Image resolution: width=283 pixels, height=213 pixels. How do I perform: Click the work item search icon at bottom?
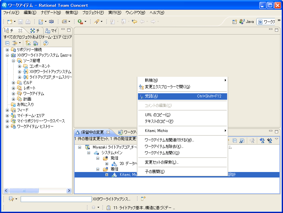pos(11,199)
